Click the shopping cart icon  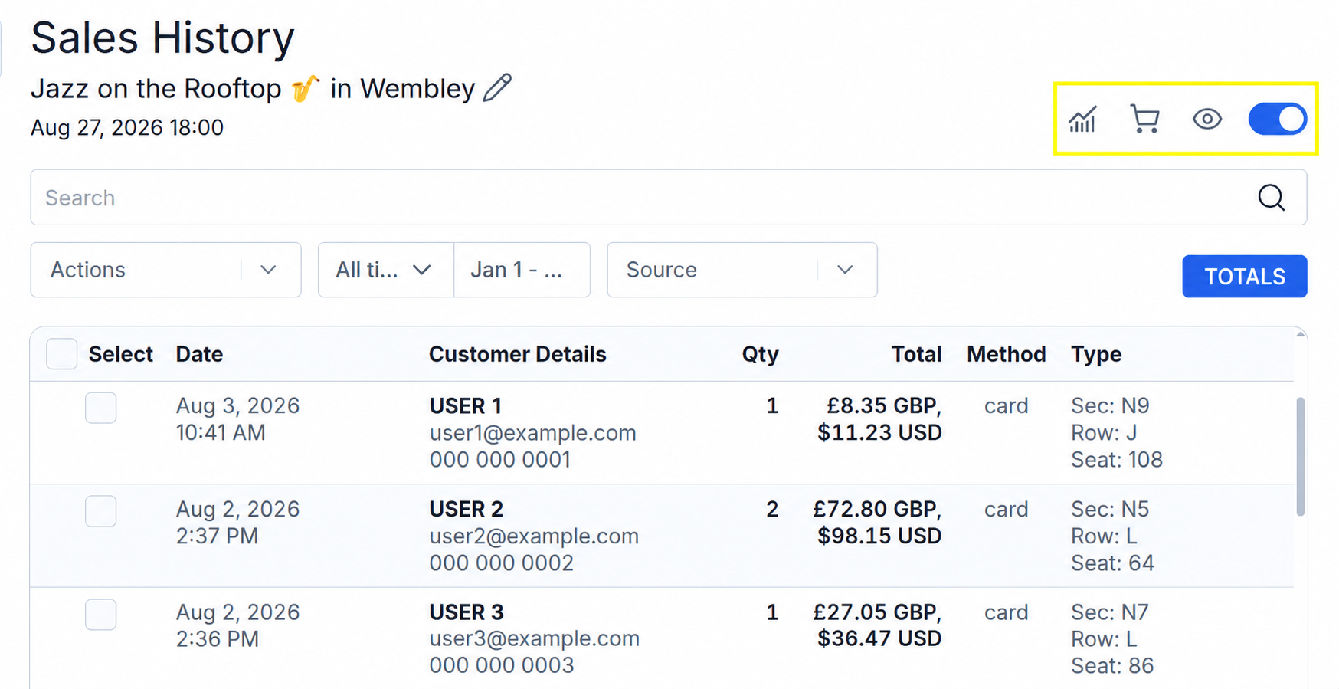tap(1144, 120)
